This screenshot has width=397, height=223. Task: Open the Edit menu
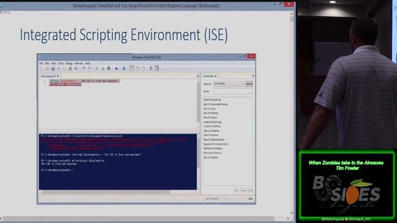tap(47, 63)
